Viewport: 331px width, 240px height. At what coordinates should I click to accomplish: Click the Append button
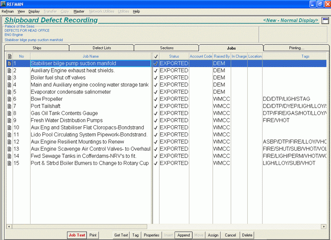(183, 235)
